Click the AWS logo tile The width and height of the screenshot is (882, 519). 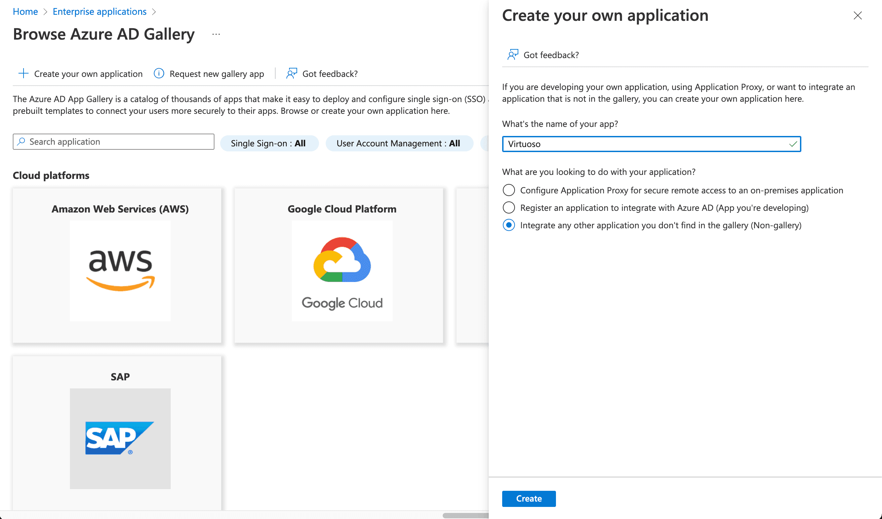point(120,270)
